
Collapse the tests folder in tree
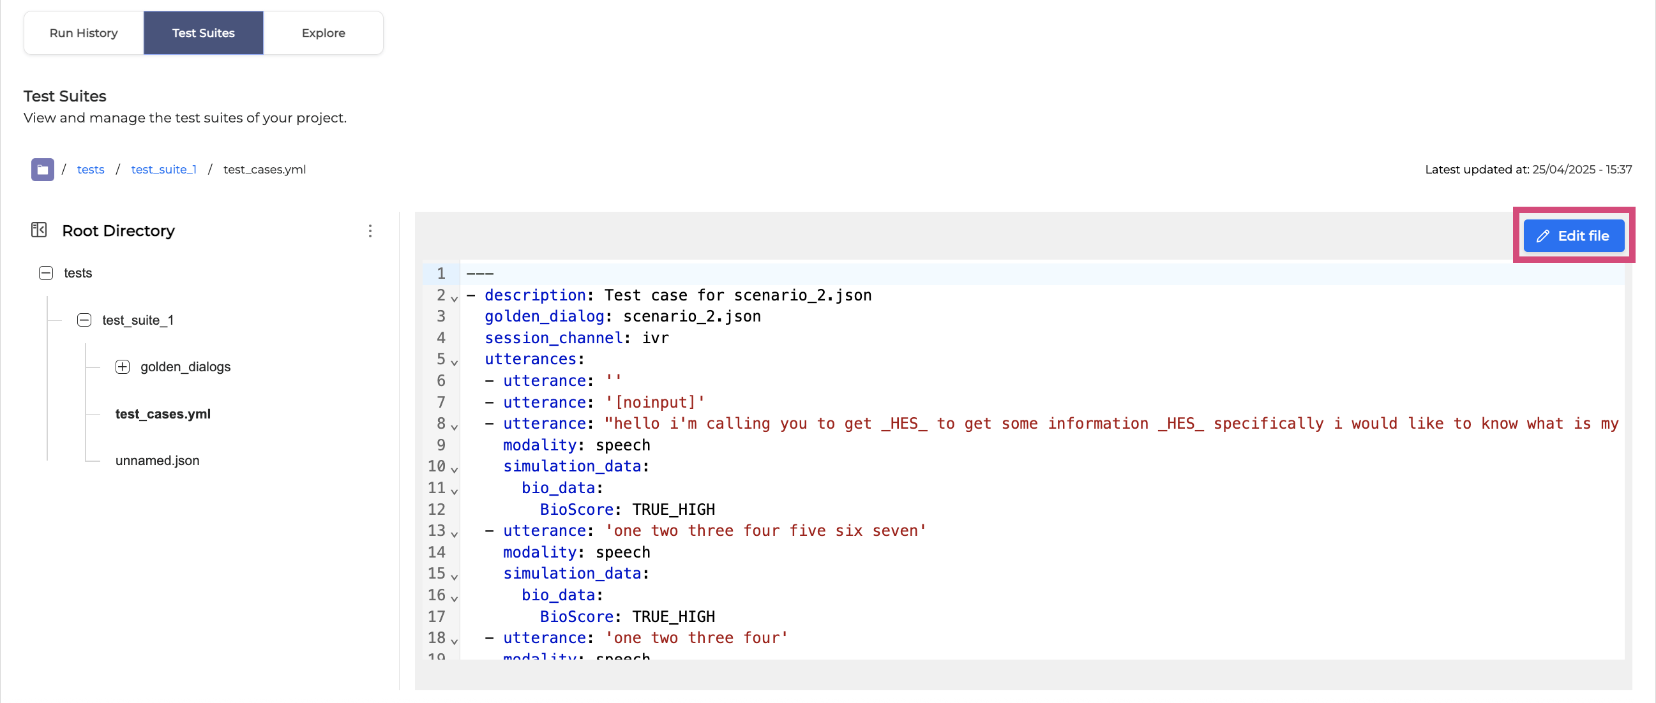pyautogui.click(x=45, y=273)
